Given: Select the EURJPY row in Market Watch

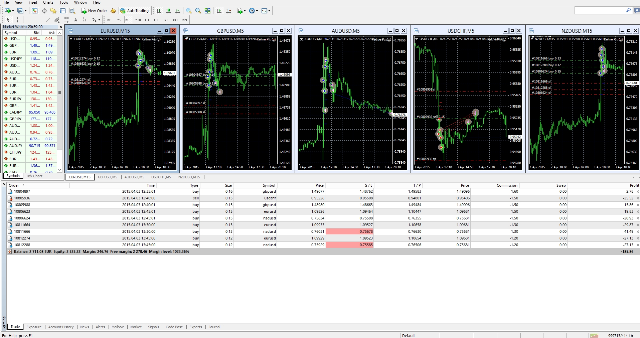Looking at the screenshot, I should pyautogui.click(x=29, y=99).
